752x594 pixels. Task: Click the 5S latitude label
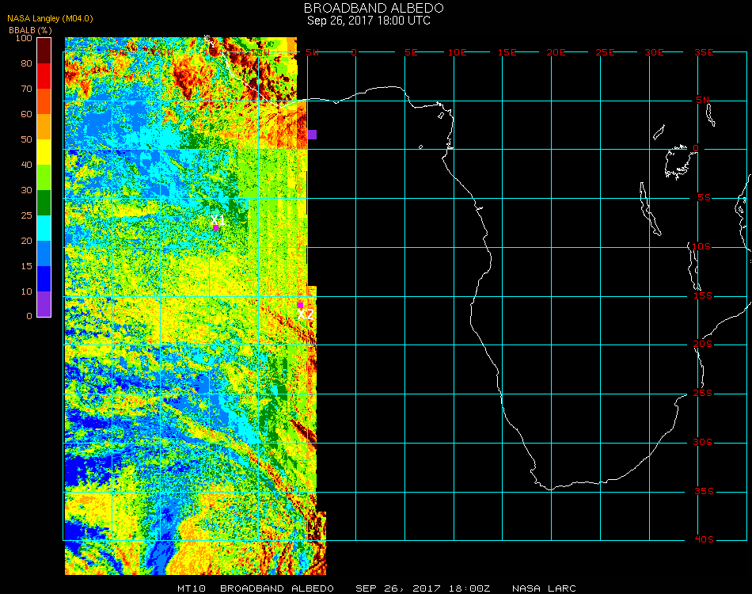click(x=704, y=198)
